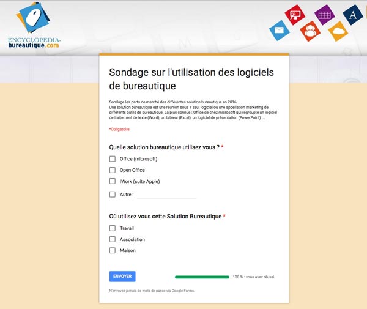Click the Office (microsoft) label text
367x309 pixels.
[138, 159]
